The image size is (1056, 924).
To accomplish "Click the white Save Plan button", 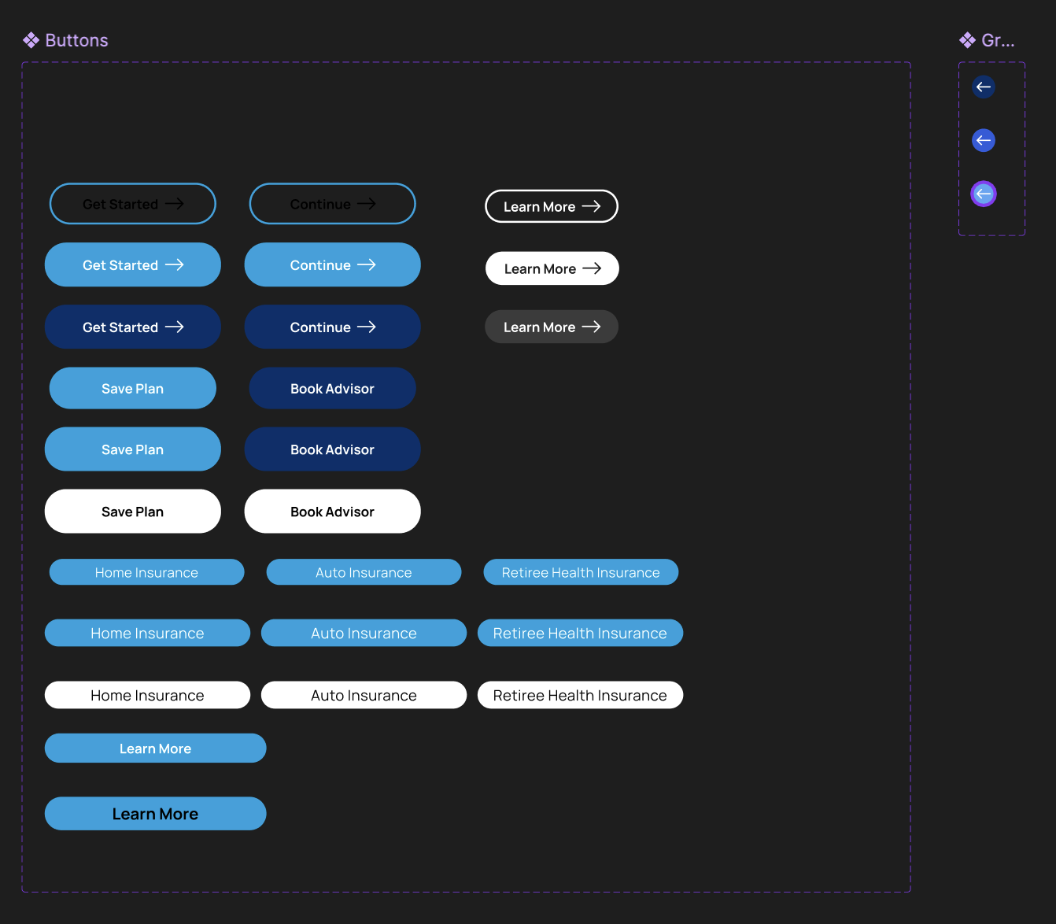I will 132,511.
